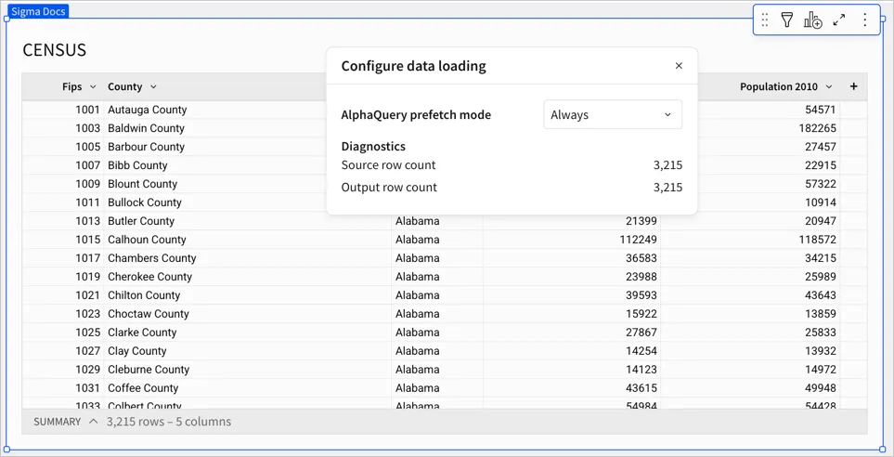The height and width of the screenshot is (457, 894).
Task: Click the Fips value 1031
Action: pos(88,388)
